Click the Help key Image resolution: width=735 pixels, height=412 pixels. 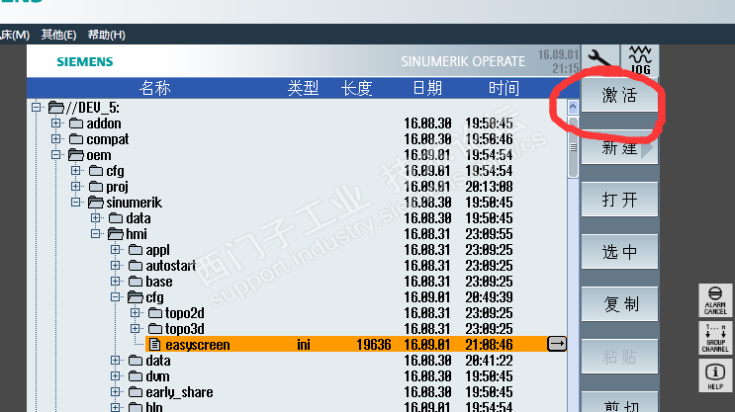click(715, 375)
